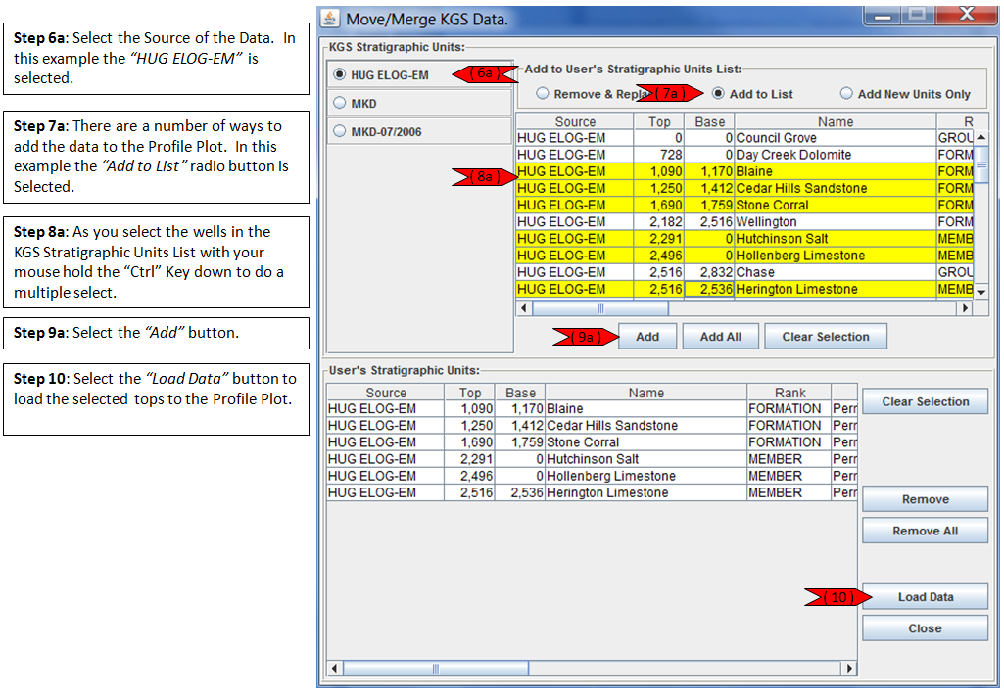This screenshot has width=1004, height=697.
Task: Click the Add All button
Action: click(x=720, y=336)
